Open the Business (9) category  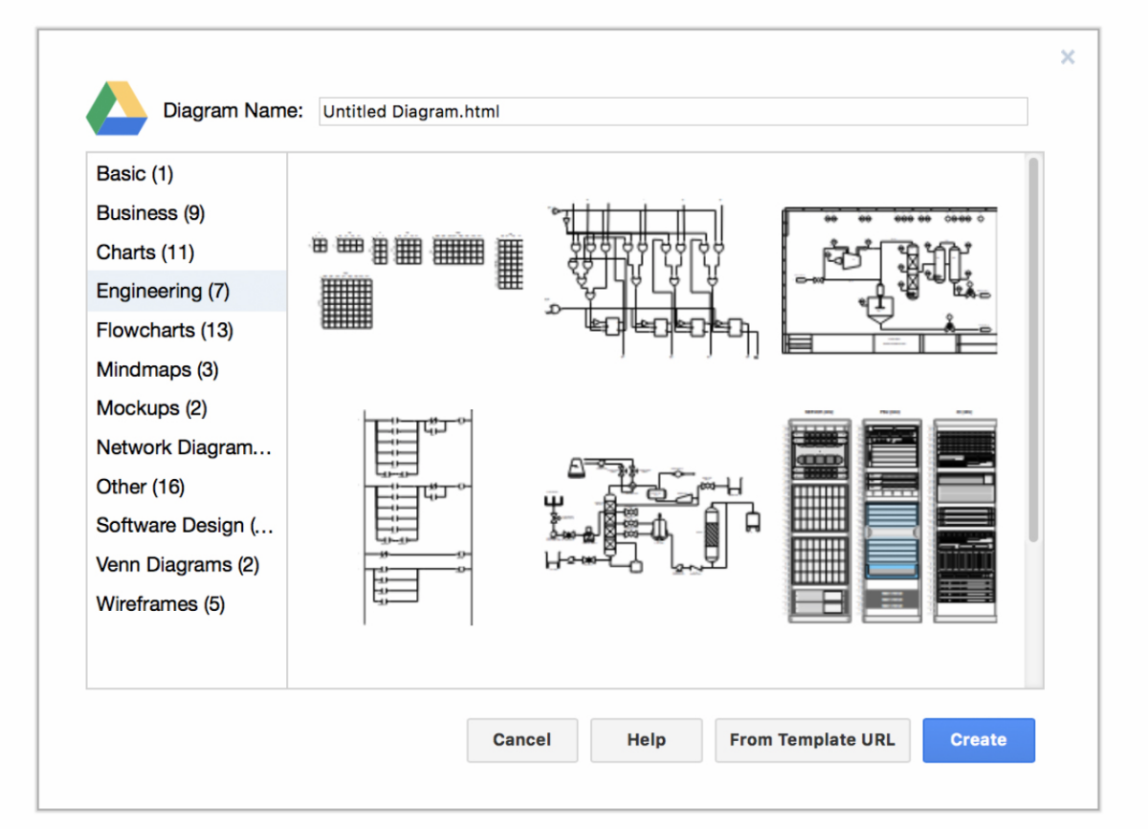point(150,213)
